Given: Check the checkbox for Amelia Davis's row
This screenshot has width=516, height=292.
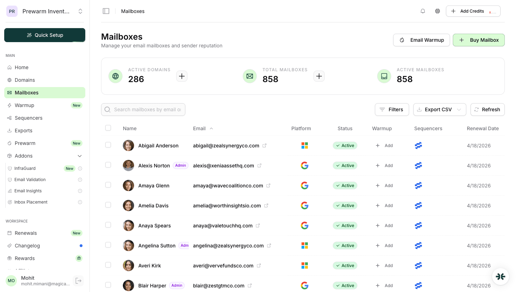Looking at the screenshot, I should coord(108,205).
